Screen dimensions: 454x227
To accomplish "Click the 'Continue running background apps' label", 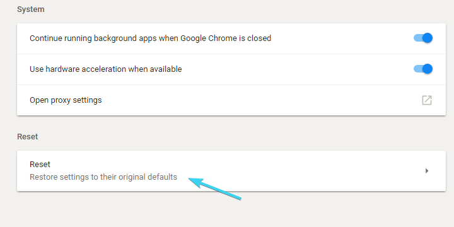I will point(150,38).
